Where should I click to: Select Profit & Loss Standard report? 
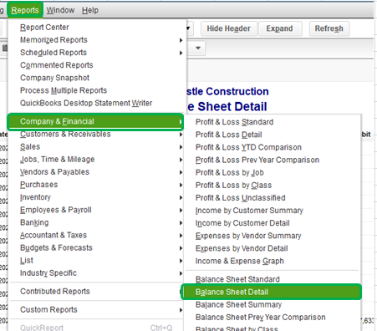273,122
